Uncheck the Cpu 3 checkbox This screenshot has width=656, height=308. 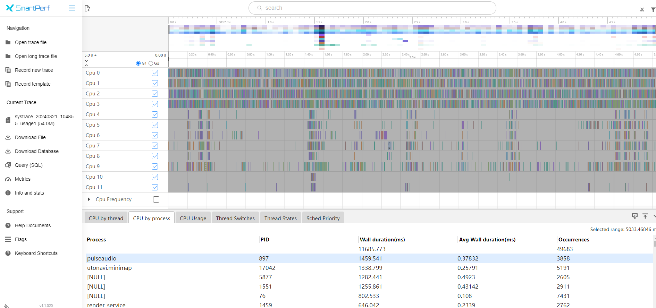[155, 104]
